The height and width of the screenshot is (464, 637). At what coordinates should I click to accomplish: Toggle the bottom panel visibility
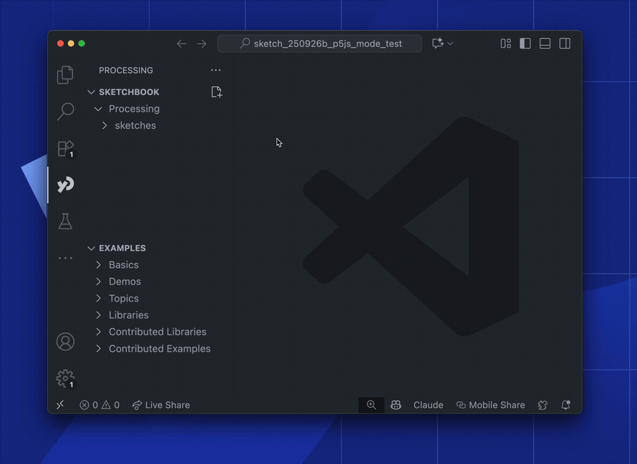point(545,43)
